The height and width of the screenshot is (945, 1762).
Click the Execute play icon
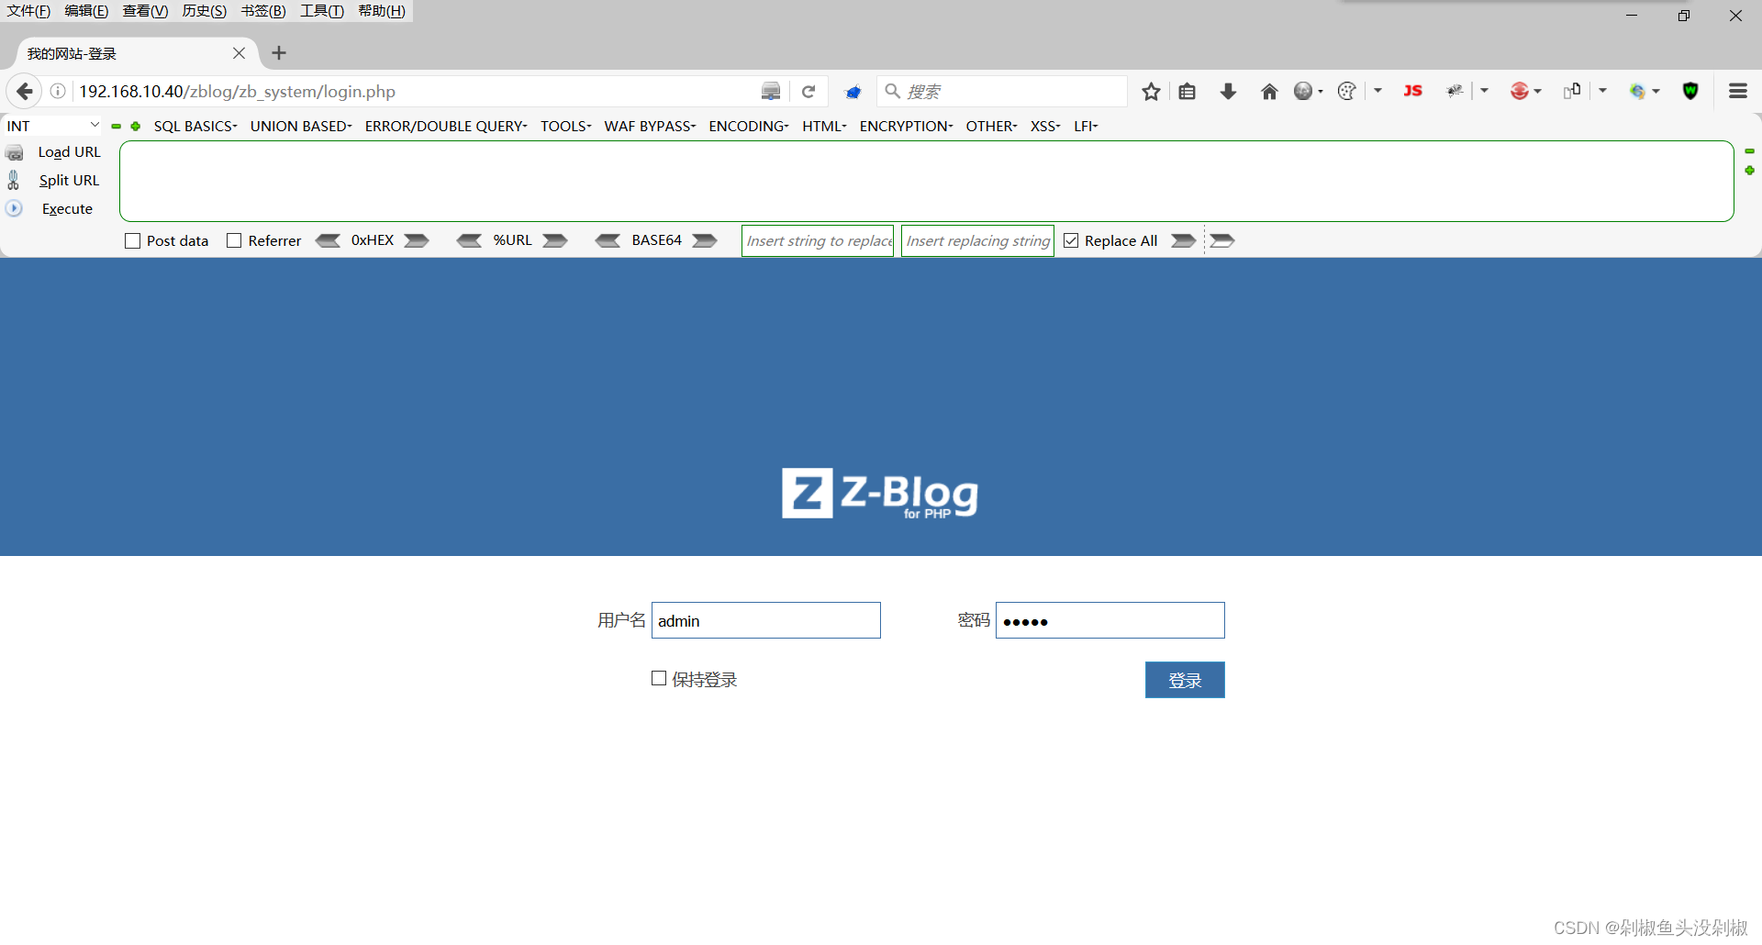pyautogui.click(x=14, y=208)
